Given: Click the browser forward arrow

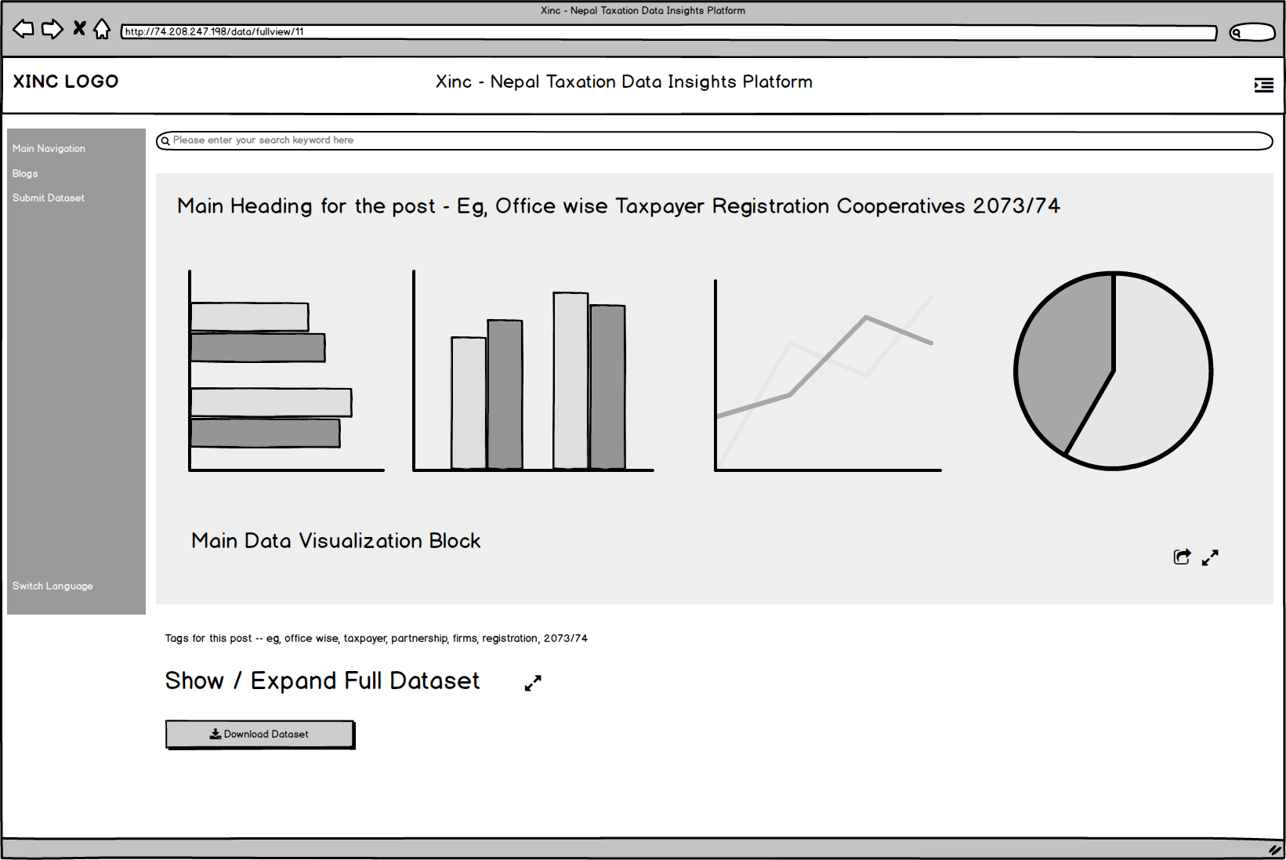Looking at the screenshot, I should coord(52,30).
